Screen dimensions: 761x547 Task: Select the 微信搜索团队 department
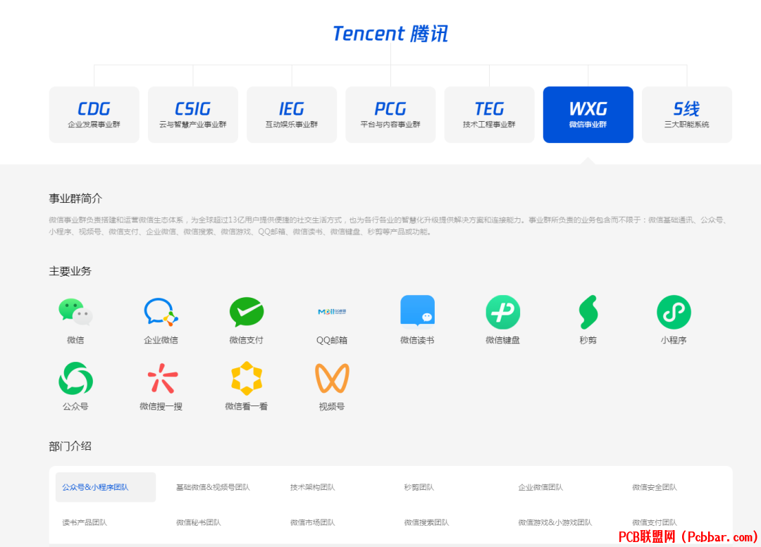(426, 523)
